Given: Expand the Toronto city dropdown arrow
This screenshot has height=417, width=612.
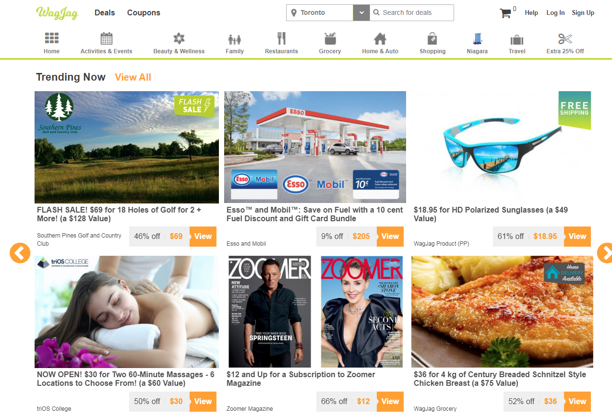Looking at the screenshot, I should [361, 13].
